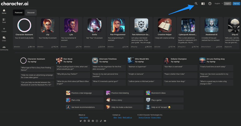Click Practice a new language
241x126 pixels.
[x=85, y=93]
